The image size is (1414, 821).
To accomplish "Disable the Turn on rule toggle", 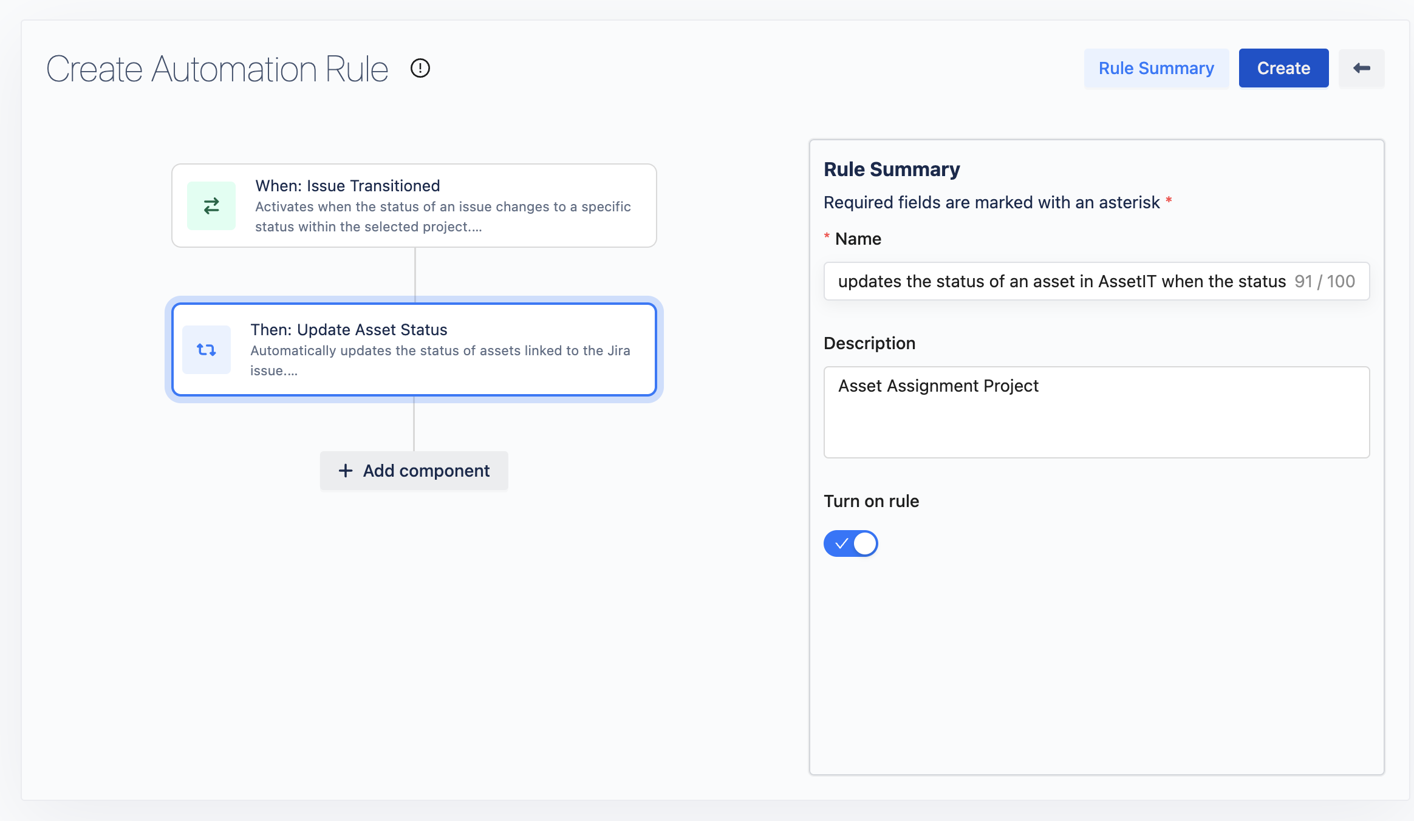I will tap(850, 543).
